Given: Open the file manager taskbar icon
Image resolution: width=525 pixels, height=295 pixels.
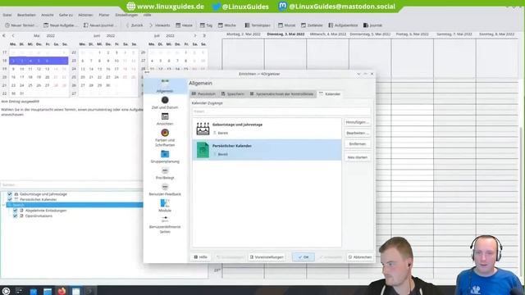Looking at the screenshot, I should coord(48,291).
